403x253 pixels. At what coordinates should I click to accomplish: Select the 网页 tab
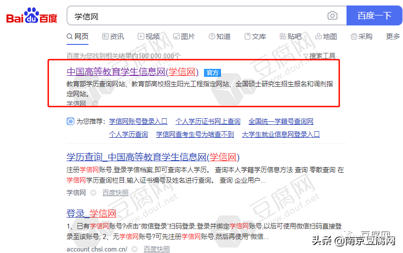(77, 36)
